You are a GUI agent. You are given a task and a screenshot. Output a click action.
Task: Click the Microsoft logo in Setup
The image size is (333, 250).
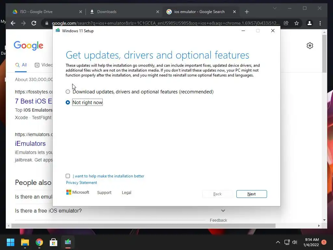pos(77,192)
